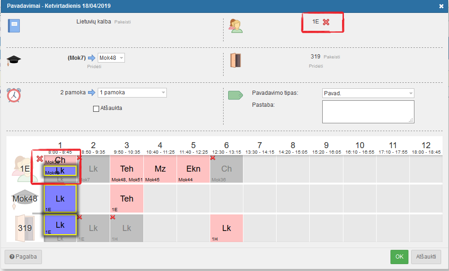Open Pagalba help button

(x=23, y=257)
